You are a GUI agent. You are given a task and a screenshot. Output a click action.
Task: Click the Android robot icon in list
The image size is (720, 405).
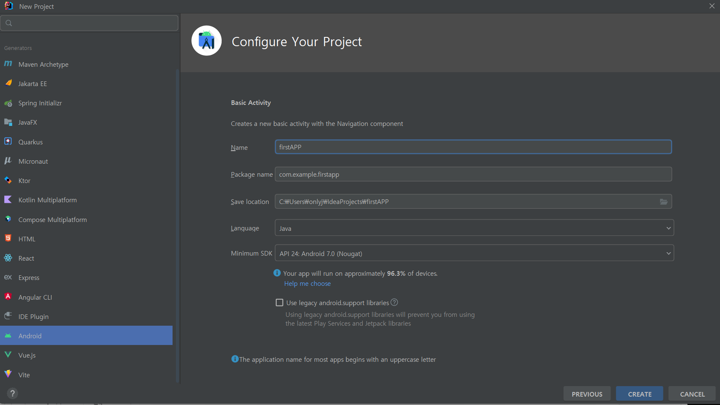[x=8, y=335]
